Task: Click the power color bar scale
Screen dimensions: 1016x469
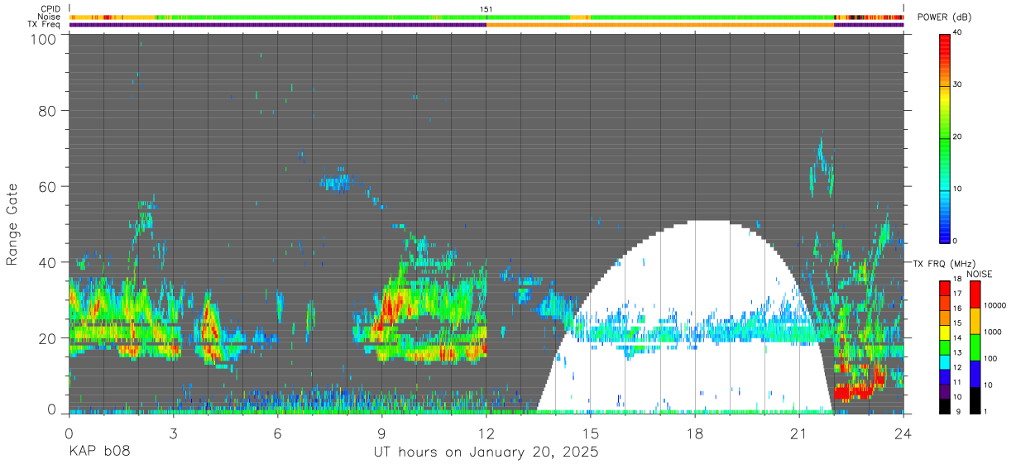Action: tap(945, 137)
